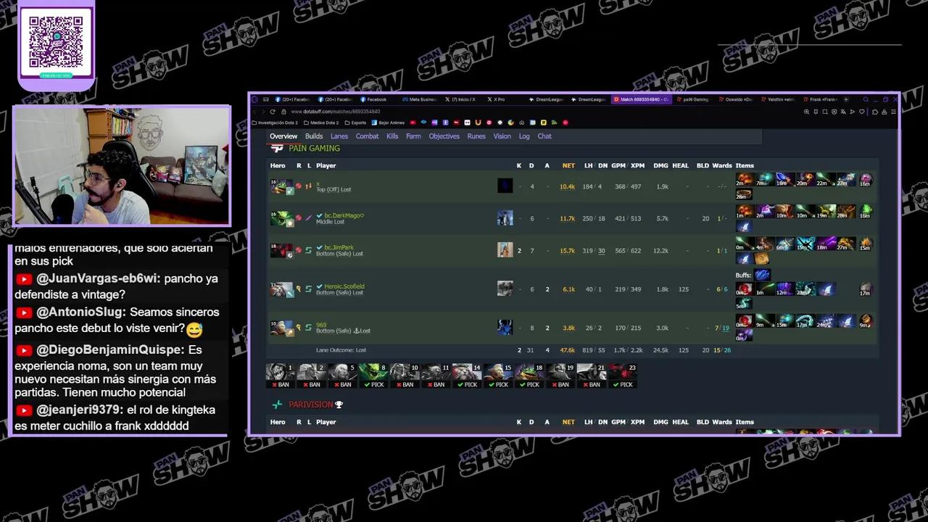The height and width of the screenshot is (522, 928).
Task: Open the Log tab
Action: (x=524, y=136)
